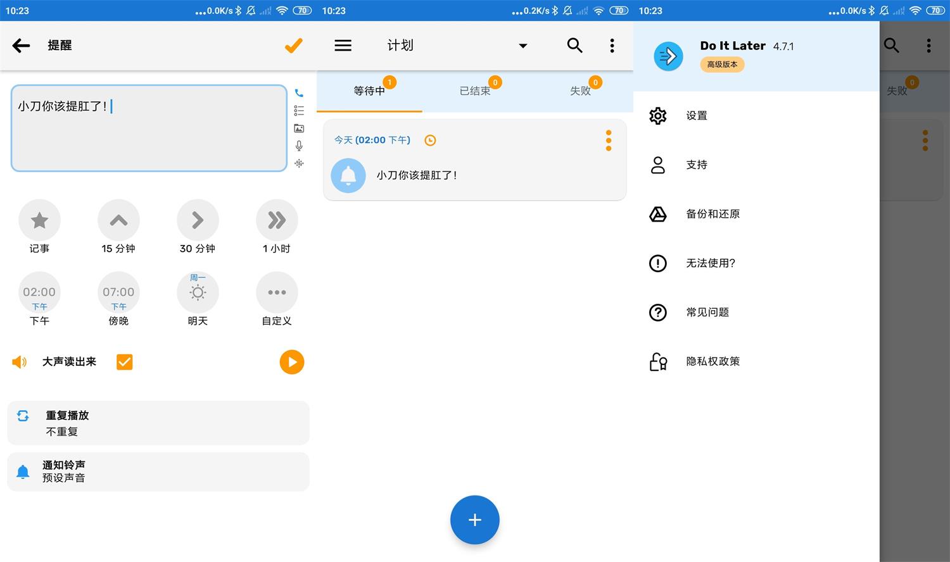Open the three-dot menu on the reminder card
The image size is (950, 562).
coord(608,140)
